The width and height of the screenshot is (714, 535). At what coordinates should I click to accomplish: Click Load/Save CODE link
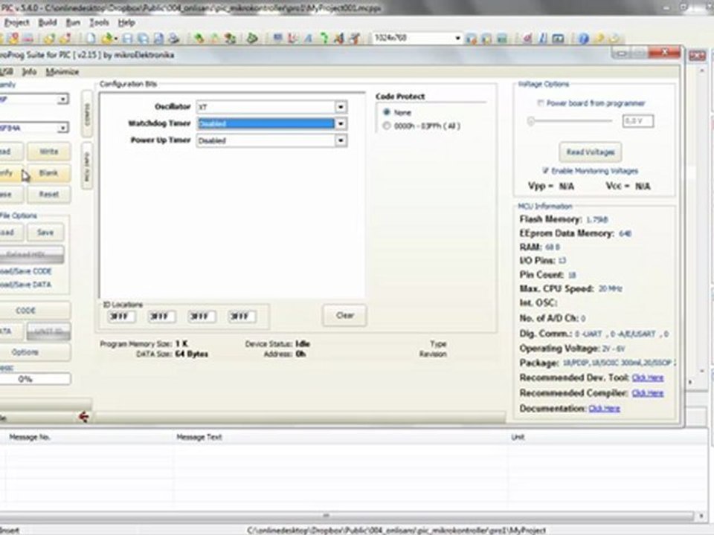pos(25,271)
